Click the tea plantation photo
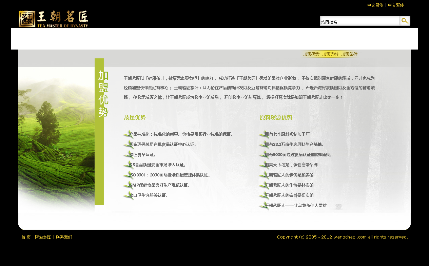 56,136
